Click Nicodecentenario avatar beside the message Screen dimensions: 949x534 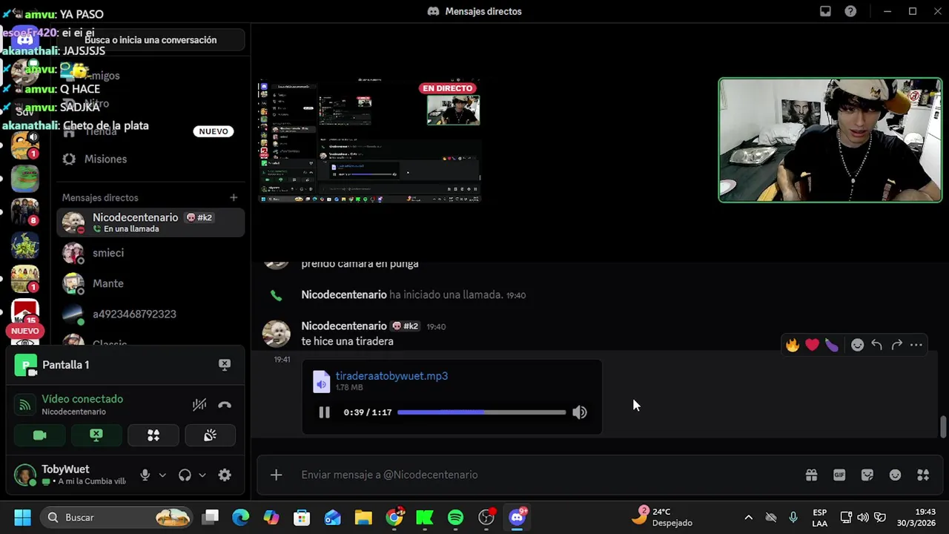(x=277, y=334)
